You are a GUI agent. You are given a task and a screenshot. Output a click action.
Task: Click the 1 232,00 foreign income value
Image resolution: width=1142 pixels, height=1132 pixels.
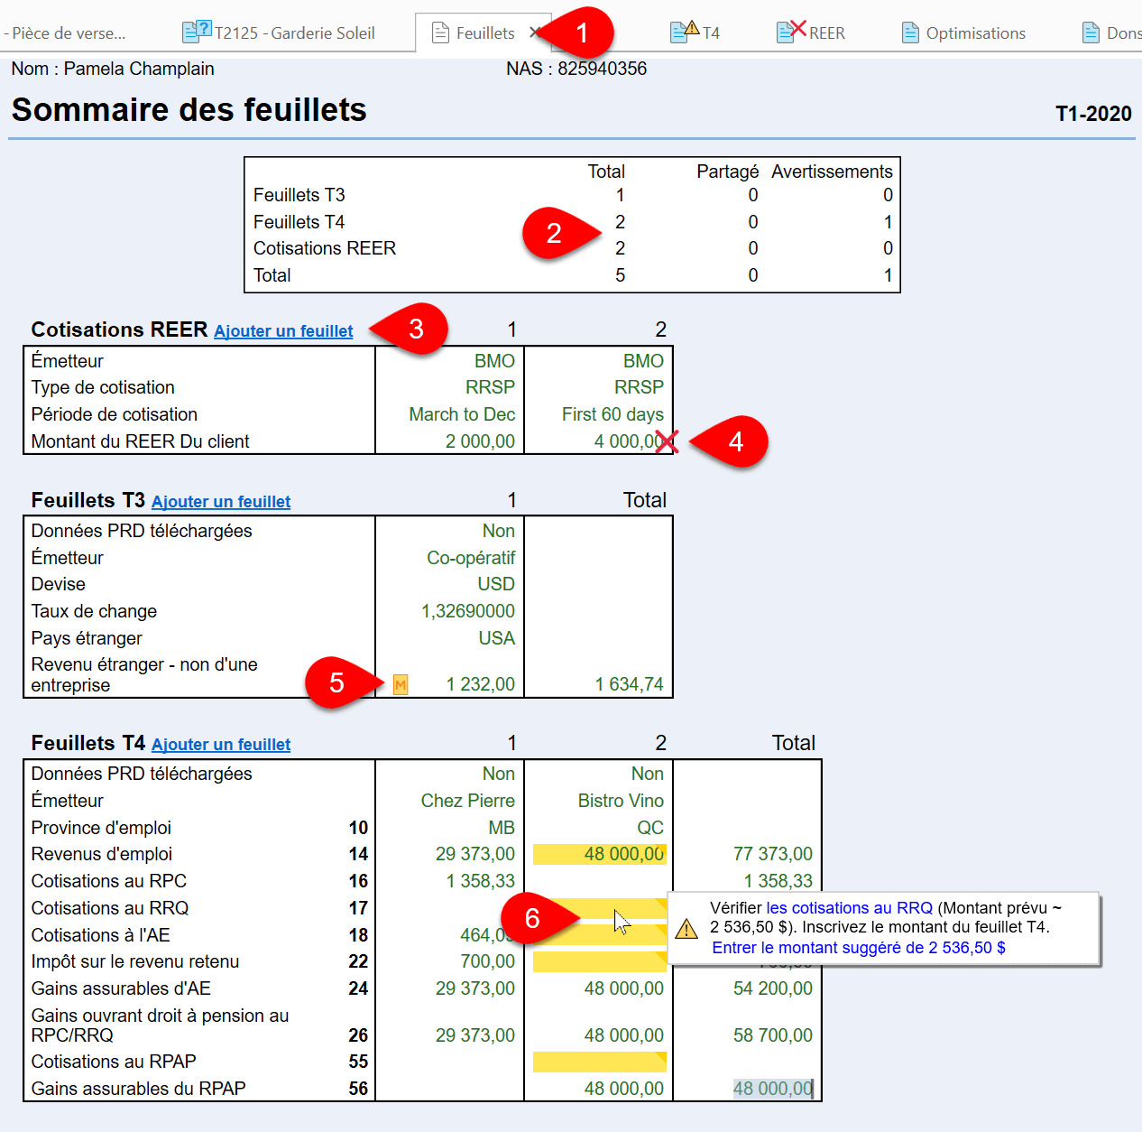coord(481,684)
